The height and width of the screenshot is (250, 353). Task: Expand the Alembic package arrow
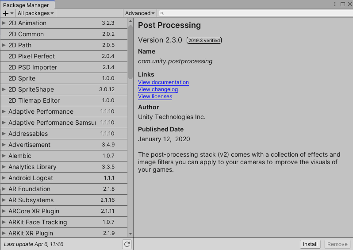[x=4, y=156]
